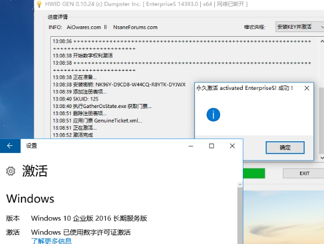Select log line 删除注册表项

79,113
